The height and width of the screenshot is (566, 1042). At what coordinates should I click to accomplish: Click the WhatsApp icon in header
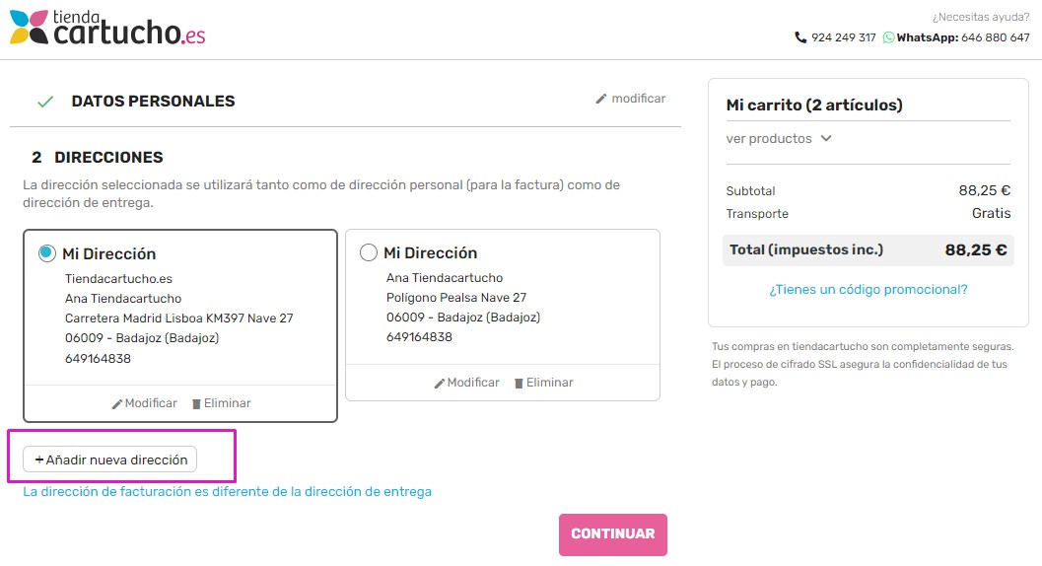point(888,37)
